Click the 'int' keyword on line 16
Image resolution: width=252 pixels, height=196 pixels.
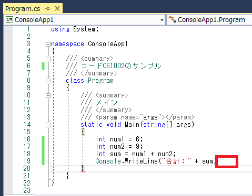point(100,139)
